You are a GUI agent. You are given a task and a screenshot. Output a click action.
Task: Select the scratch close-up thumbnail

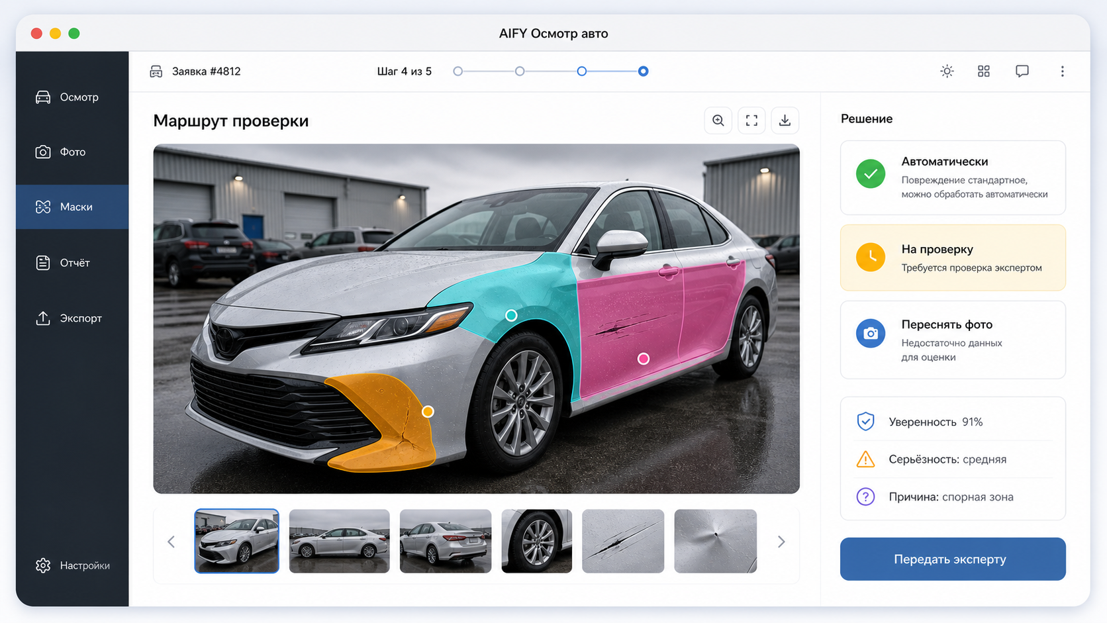click(622, 541)
